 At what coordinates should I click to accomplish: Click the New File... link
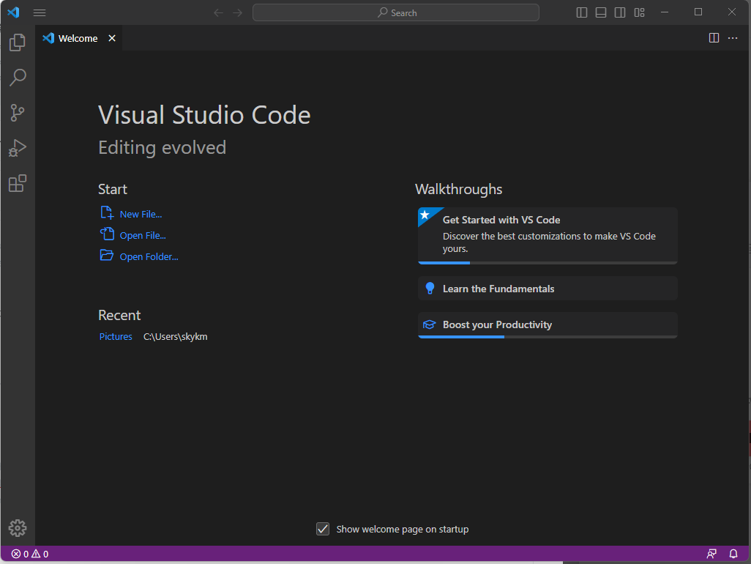(141, 214)
